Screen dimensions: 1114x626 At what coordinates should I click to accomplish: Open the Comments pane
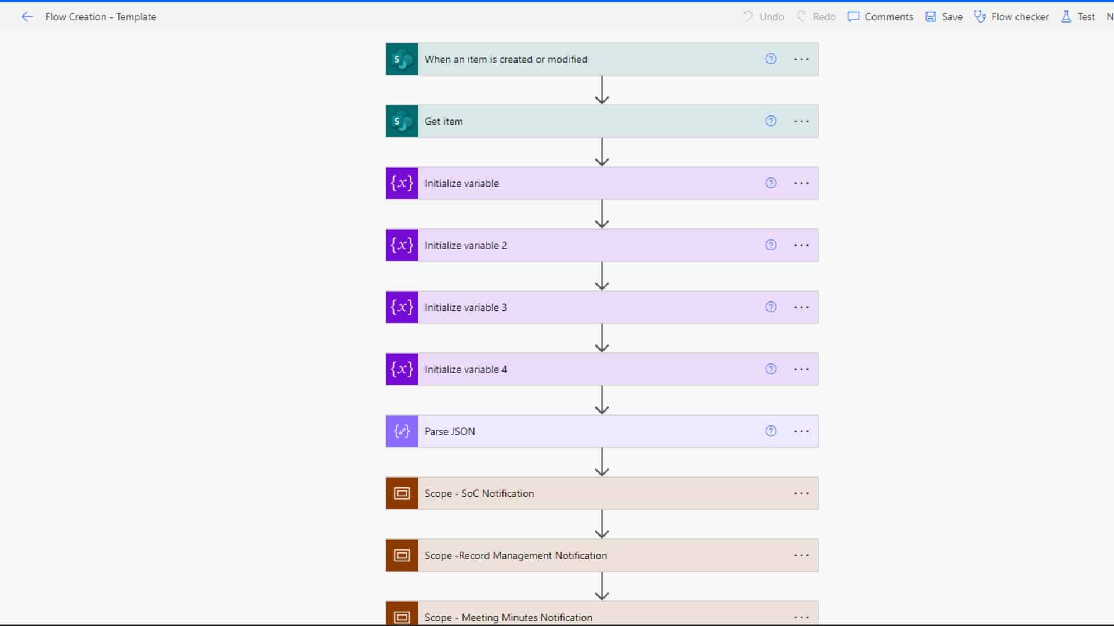(880, 17)
